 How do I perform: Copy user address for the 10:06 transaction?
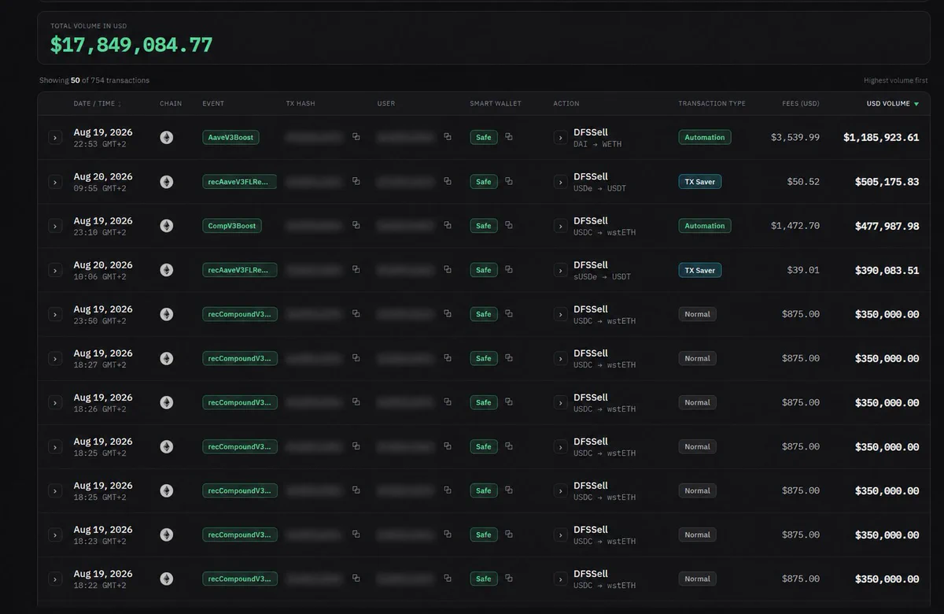(448, 269)
